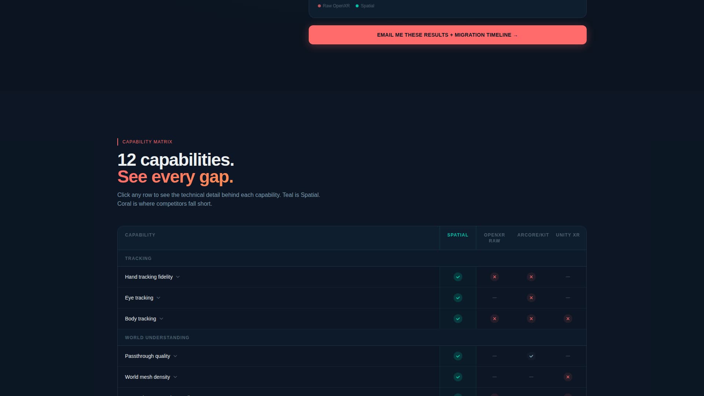Click the red X under ARCORE/KIT for Eye tracking

[531, 298]
